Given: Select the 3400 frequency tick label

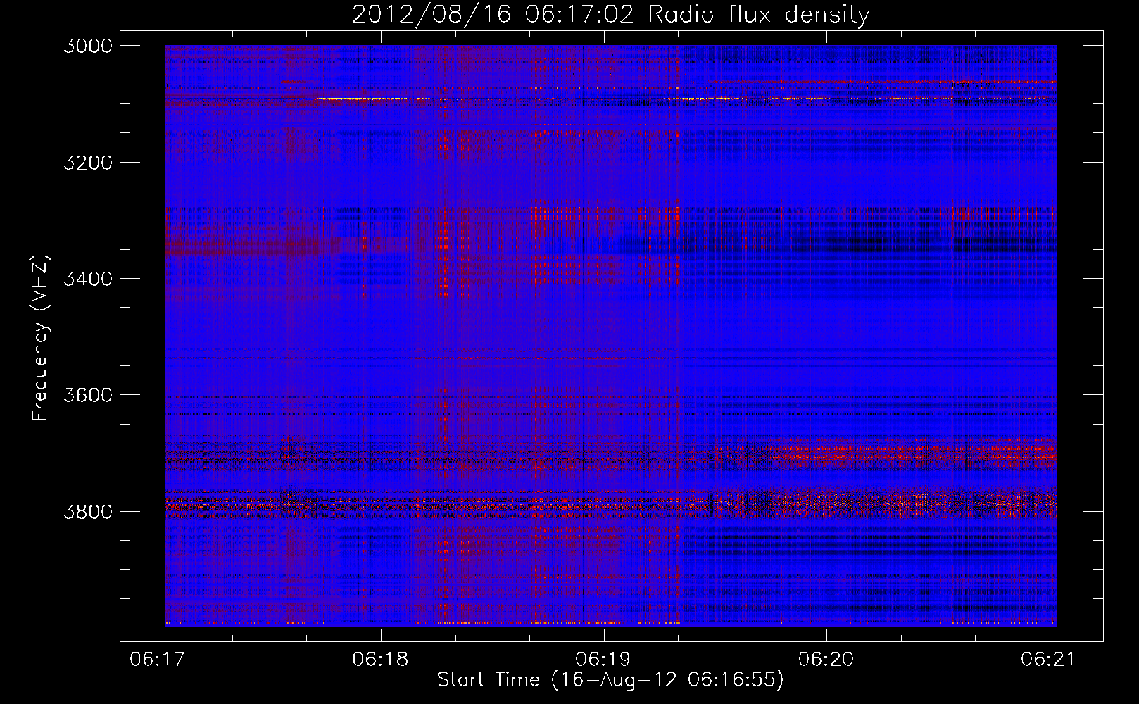Looking at the screenshot, I should [88, 279].
